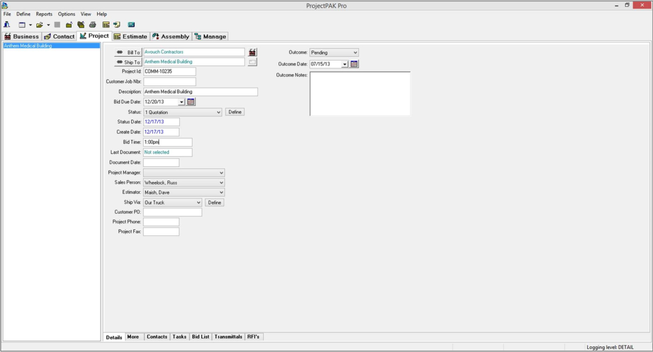This screenshot has width=653, height=352.
Task: Click the Exit toolbar icon
Action: pyautogui.click(x=7, y=25)
